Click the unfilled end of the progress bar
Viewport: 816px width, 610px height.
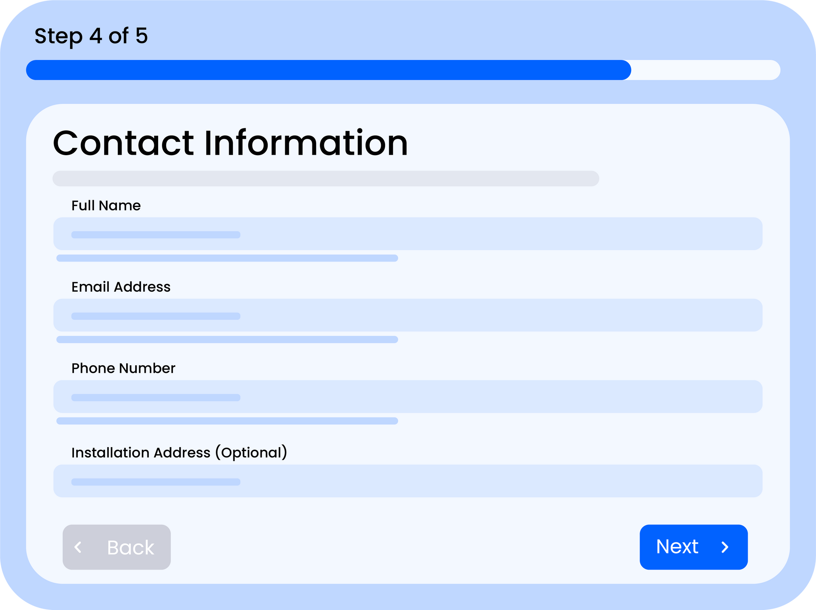[x=705, y=70]
